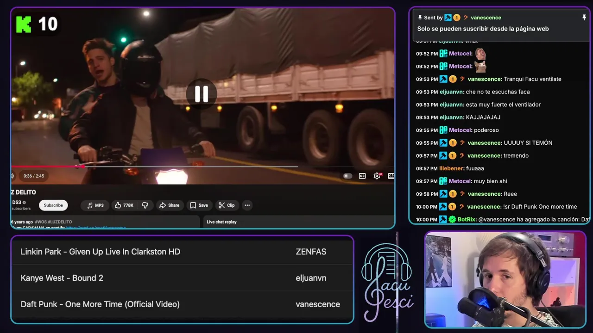Click orange number-1 badge beside 'tremendo'

(x=453, y=156)
